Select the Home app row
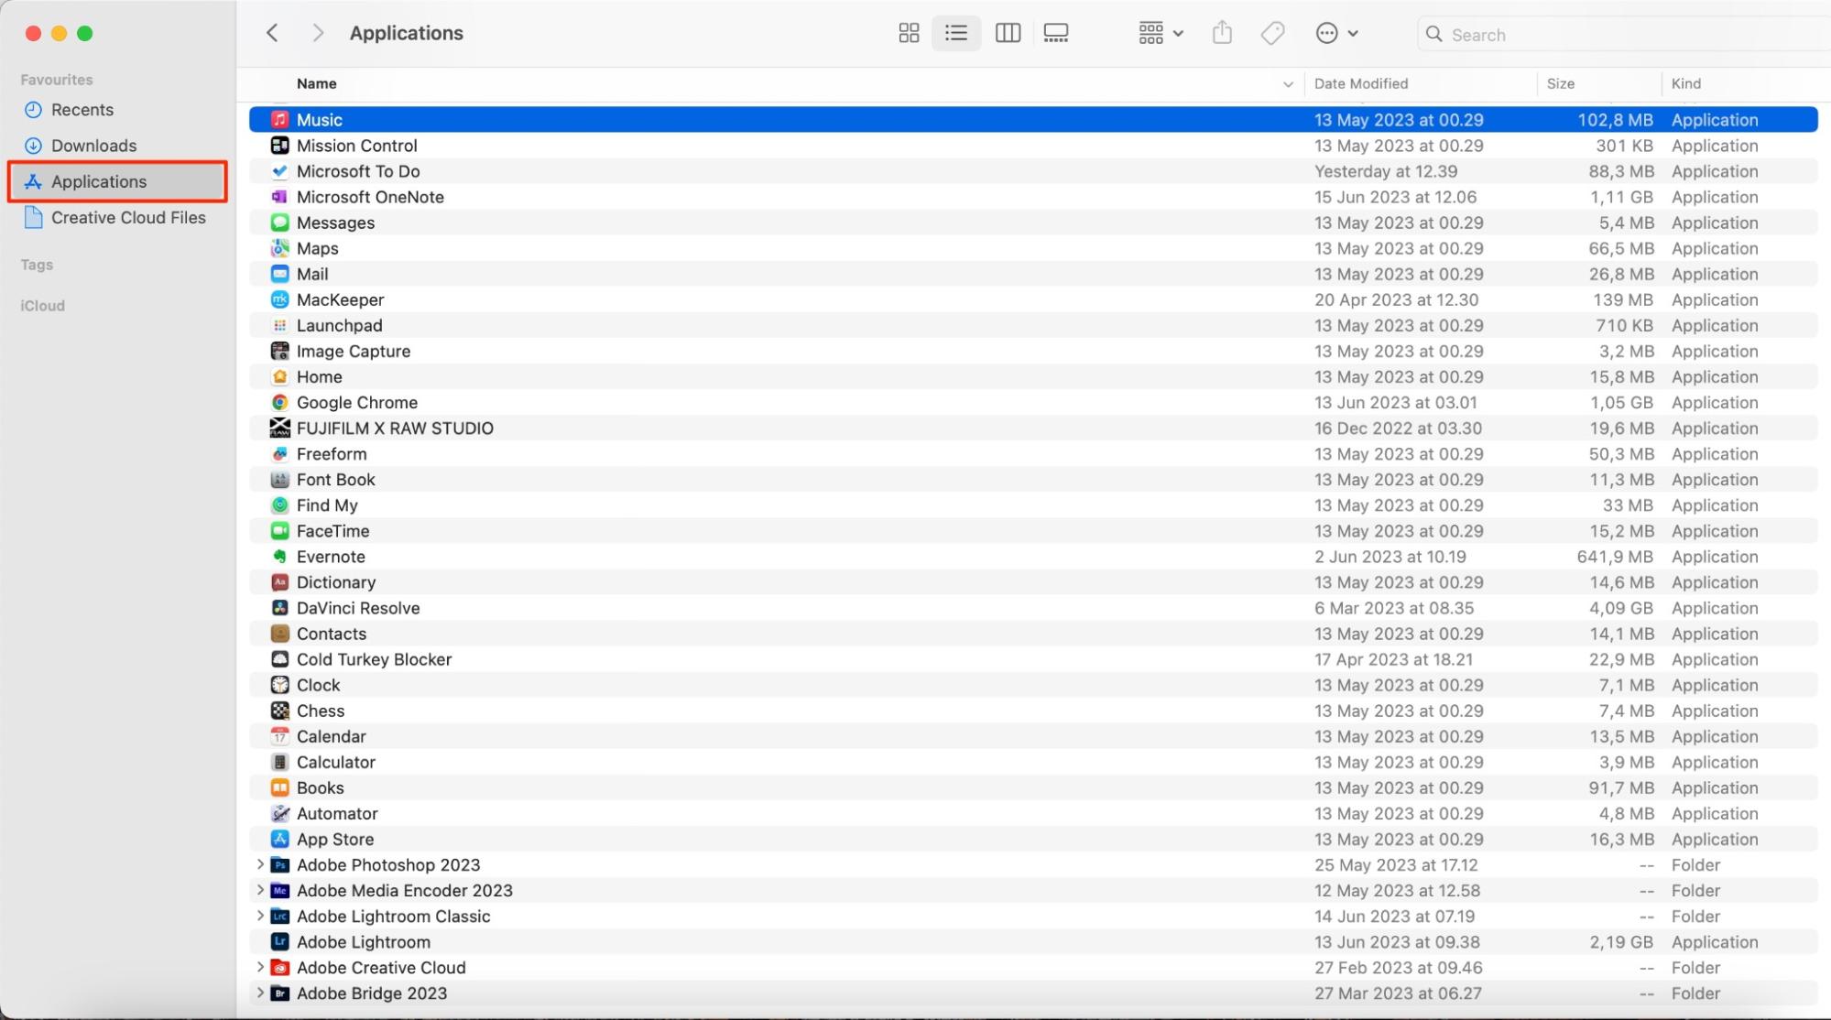 (x=1033, y=376)
